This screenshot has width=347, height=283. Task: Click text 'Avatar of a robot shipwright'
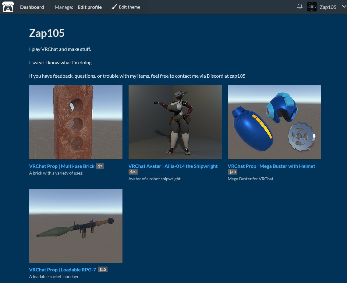click(154, 179)
